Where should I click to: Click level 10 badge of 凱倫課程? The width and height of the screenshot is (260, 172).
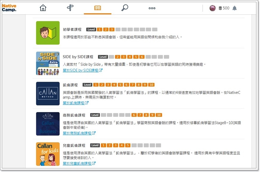click(x=151, y=85)
